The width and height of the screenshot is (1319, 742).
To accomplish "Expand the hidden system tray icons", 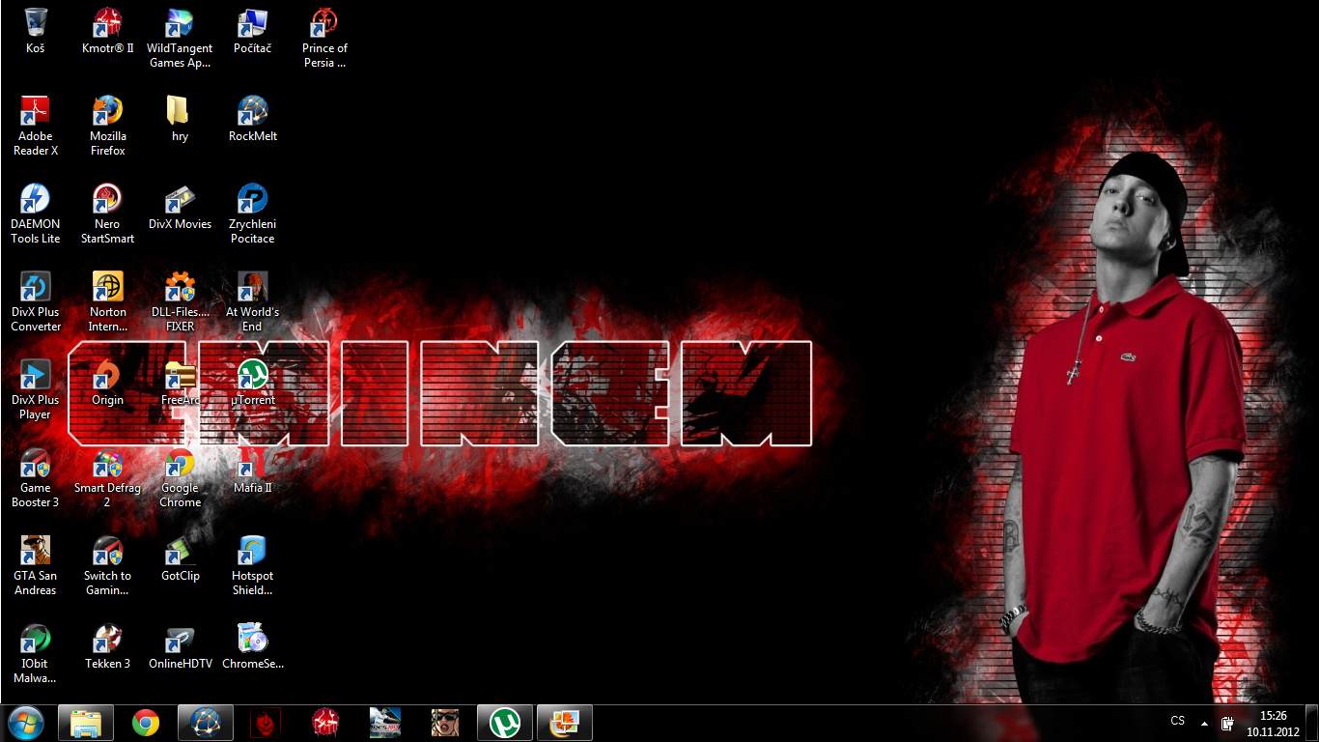I will (1203, 723).
